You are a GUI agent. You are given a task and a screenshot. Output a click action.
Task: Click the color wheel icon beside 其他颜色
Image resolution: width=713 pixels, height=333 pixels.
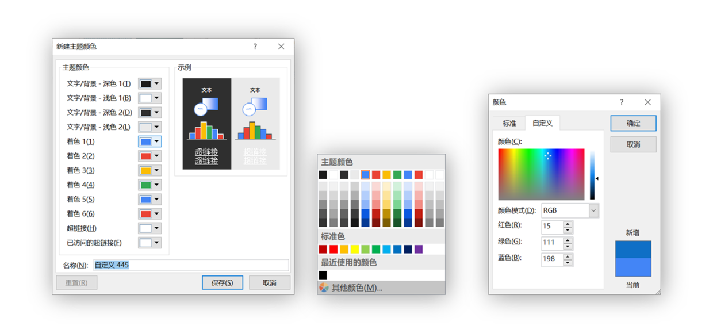[324, 288]
